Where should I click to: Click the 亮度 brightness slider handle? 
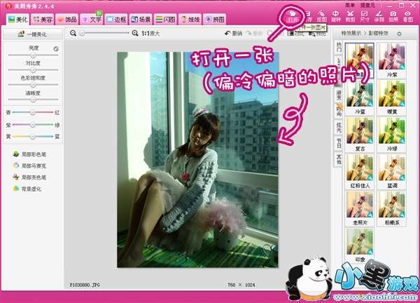point(33,55)
